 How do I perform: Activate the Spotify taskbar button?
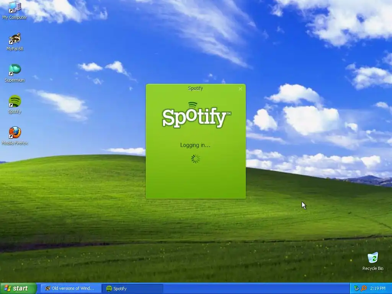point(132,288)
